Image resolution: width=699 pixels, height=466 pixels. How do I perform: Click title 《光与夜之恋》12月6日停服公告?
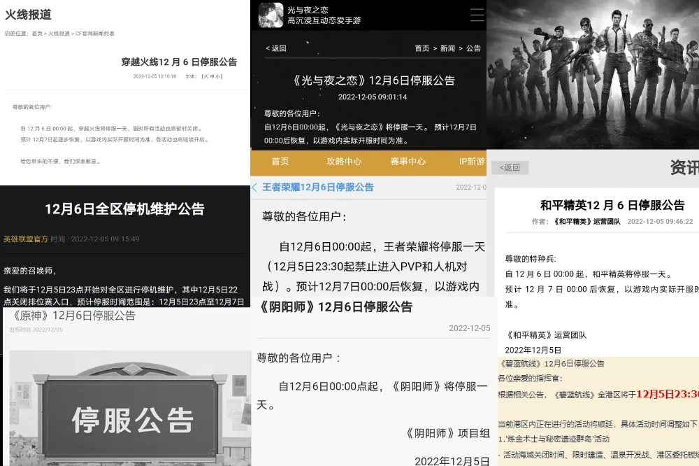coord(373,80)
